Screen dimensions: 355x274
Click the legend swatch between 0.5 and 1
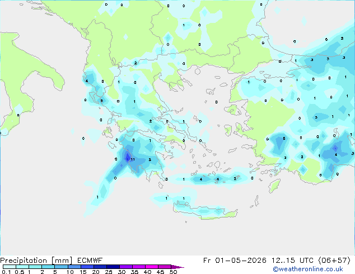[x=22, y=267]
